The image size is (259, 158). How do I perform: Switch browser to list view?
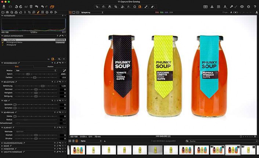coord(73,141)
